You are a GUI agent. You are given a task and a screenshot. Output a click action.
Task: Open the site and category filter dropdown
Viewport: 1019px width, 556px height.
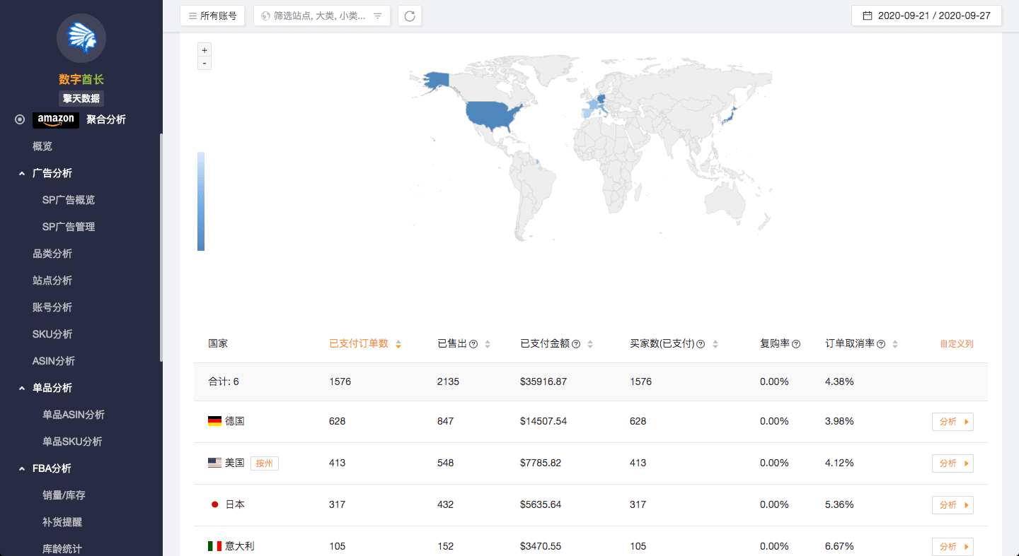point(321,16)
